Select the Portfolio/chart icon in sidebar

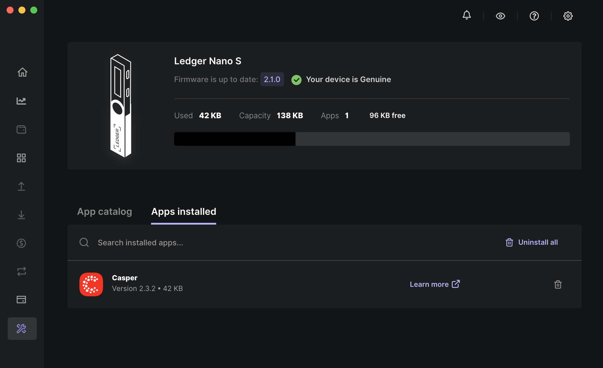coord(22,100)
